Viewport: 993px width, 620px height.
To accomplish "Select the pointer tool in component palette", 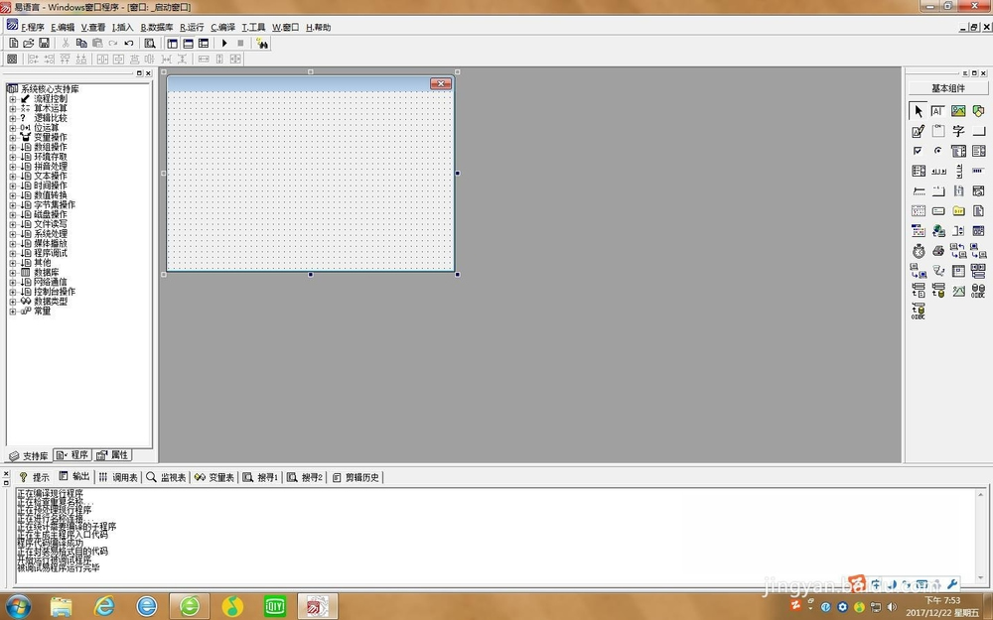I will tap(919, 111).
